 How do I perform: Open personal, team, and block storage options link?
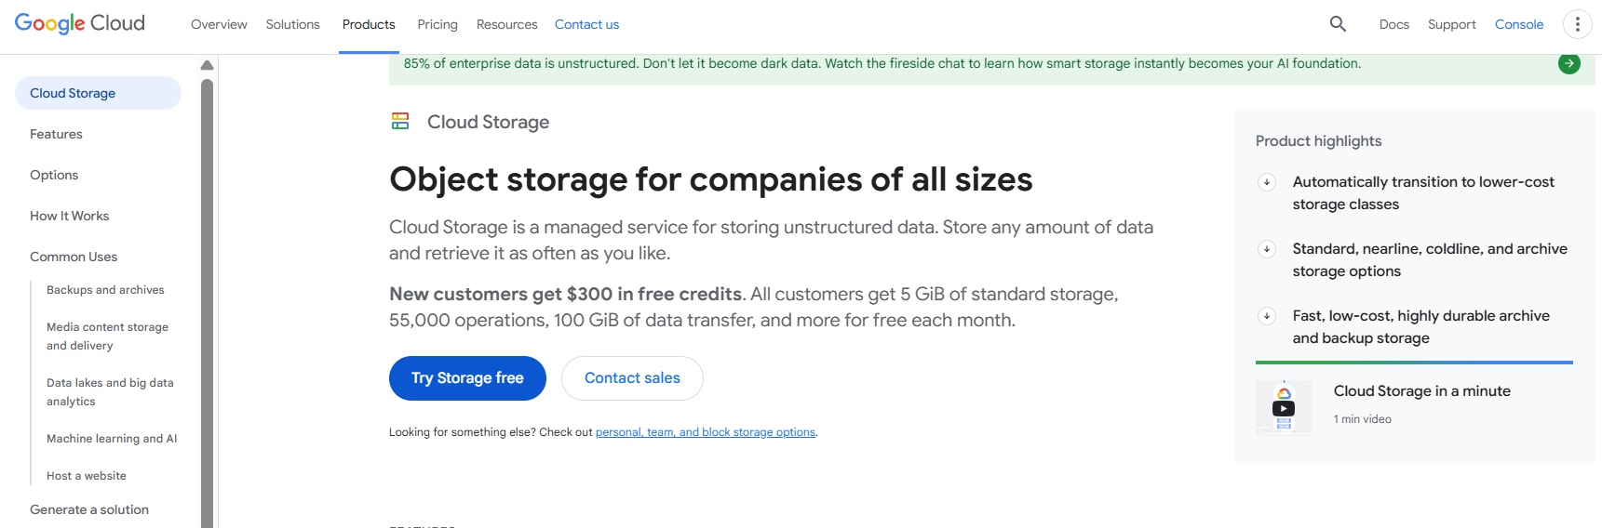pyautogui.click(x=705, y=432)
